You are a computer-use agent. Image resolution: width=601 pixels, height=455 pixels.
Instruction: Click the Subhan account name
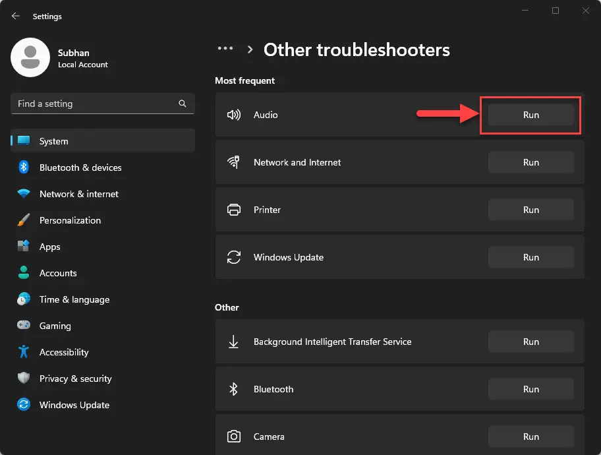[x=74, y=53]
